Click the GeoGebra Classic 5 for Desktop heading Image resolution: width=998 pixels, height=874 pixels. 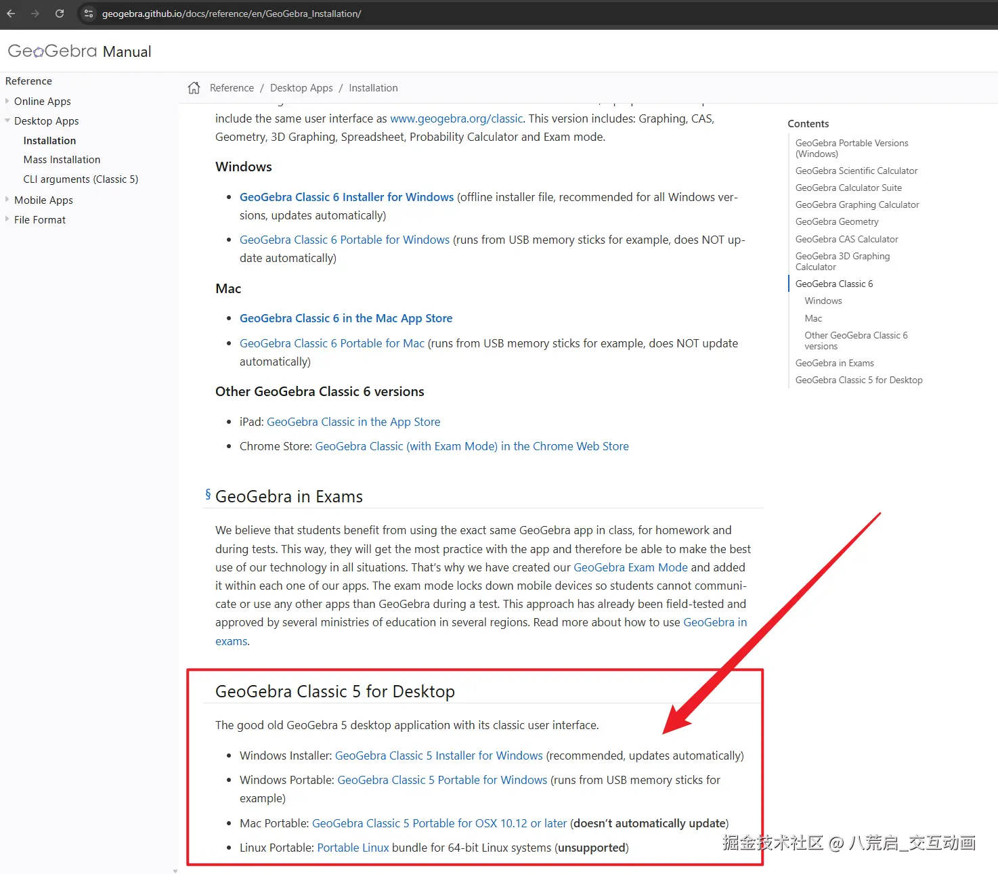335,691
